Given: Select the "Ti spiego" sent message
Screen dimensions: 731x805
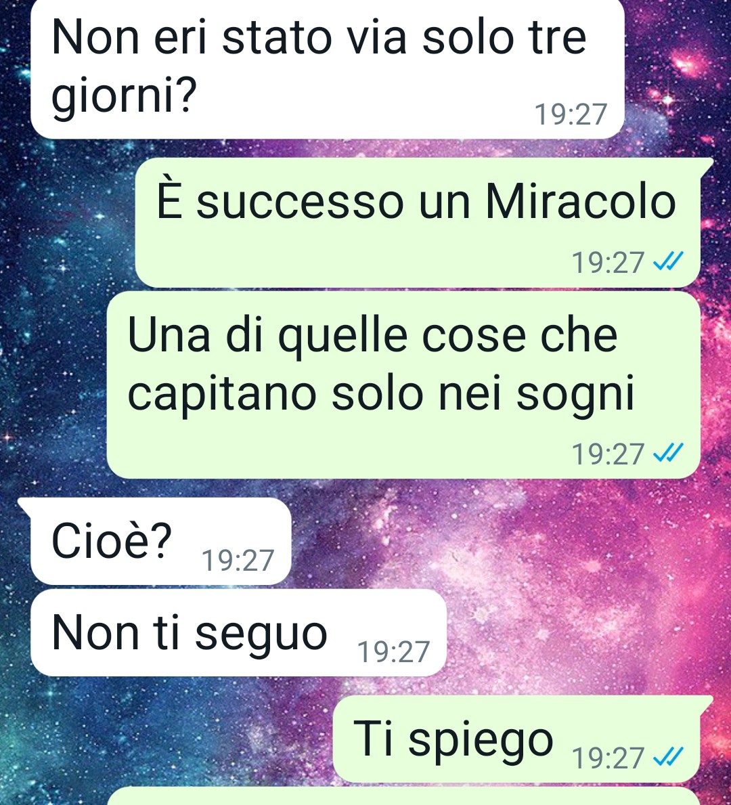Looking at the screenshot, I should [523, 739].
